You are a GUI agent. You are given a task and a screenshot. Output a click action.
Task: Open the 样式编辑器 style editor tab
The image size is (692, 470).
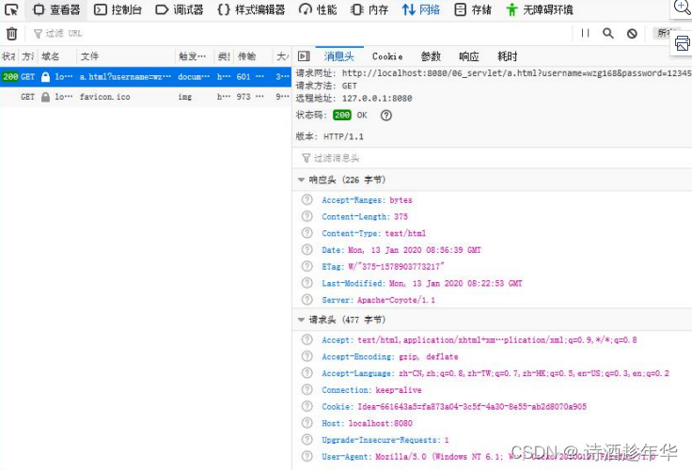pyautogui.click(x=251, y=9)
